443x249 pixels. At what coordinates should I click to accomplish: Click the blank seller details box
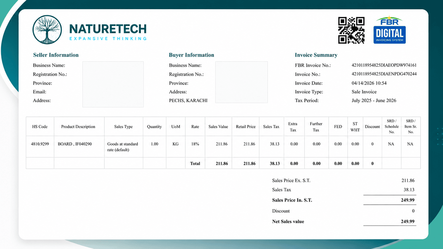pyautogui.click(x=113, y=84)
